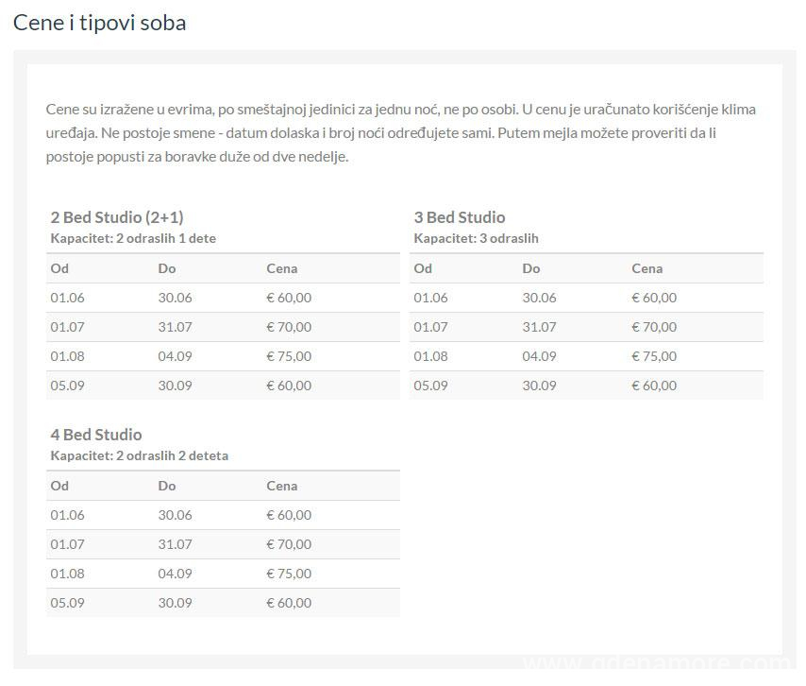Screen dimensions: 806x686
Task: Select the € 60,00 first-row price in 4 Bed Studio table
Action: pos(289,515)
